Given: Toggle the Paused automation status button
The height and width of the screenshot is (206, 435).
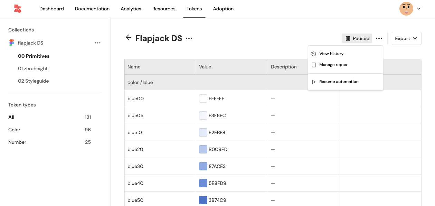Looking at the screenshot, I should (x=357, y=38).
